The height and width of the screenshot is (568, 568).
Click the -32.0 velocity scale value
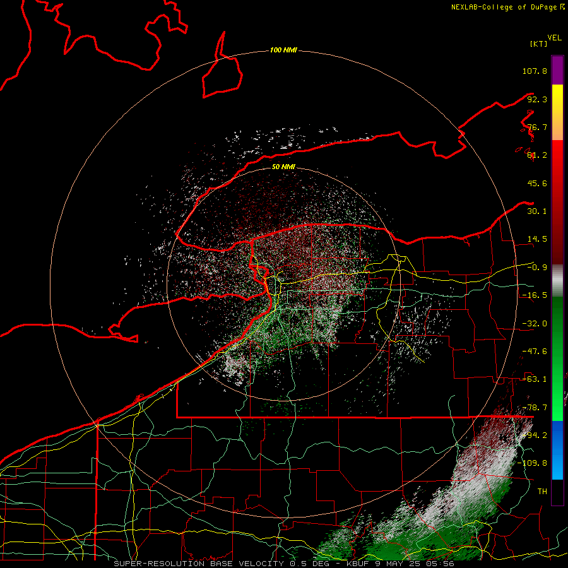(x=535, y=324)
